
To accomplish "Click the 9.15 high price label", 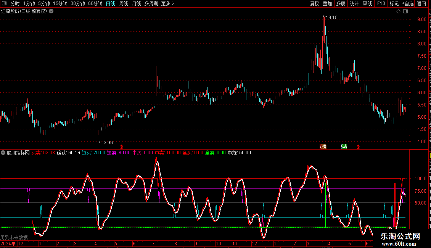I will click(333, 18).
